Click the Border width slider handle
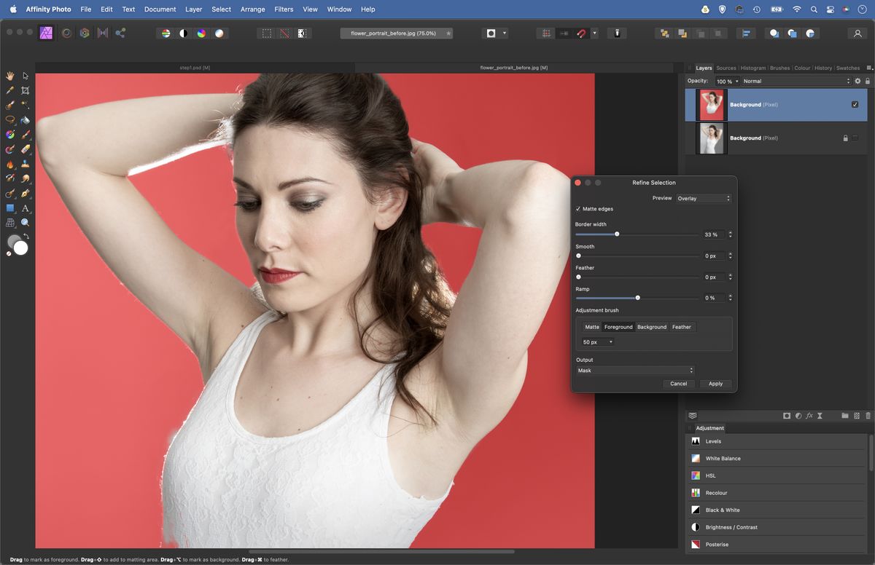 coord(617,234)
